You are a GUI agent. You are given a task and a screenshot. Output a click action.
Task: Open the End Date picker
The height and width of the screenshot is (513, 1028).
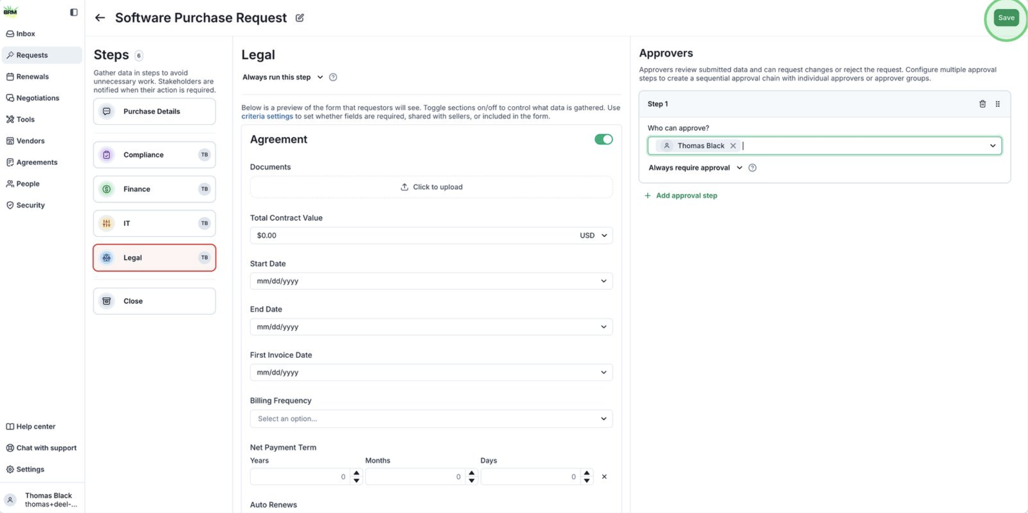[431, 327]
